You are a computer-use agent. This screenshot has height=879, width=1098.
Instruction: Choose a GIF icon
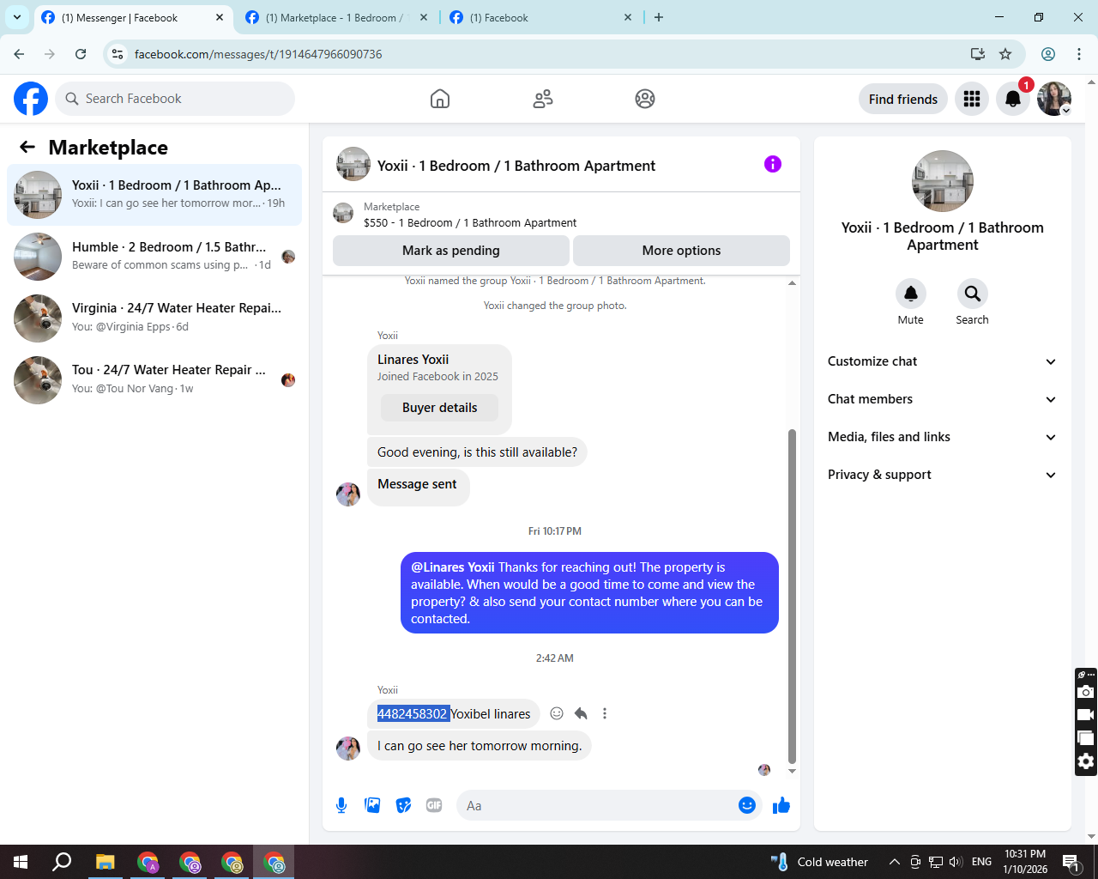click(434, 805)
